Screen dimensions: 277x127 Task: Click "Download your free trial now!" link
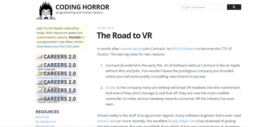click(58, 46)
